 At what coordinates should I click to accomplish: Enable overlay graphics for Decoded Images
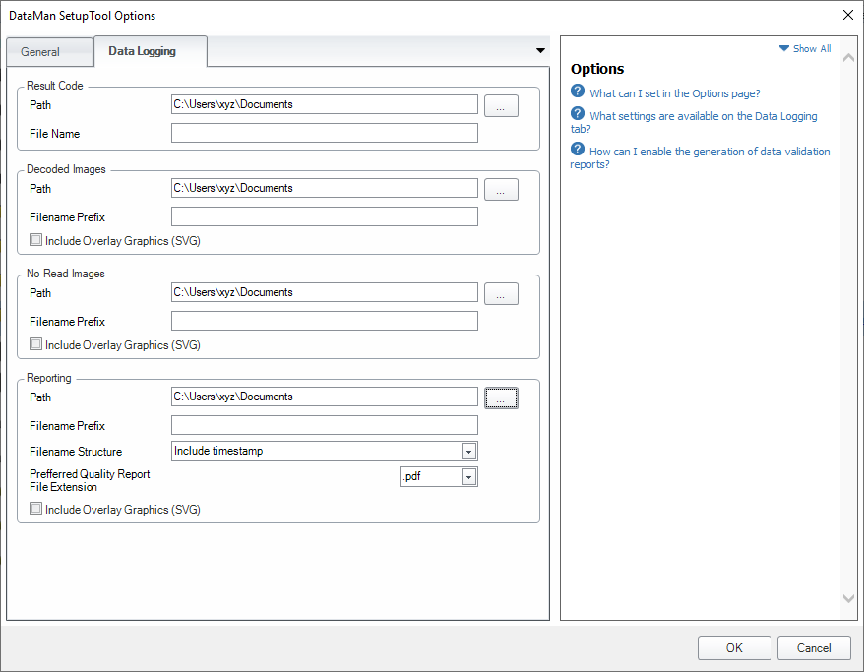[x=36, y=240]
